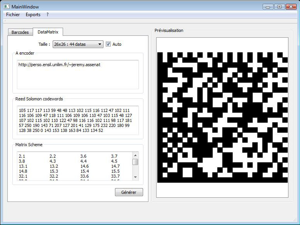Screen dimensions: 300x225
Task: Select the DataMatrix tab
Action: click(48, 32)
